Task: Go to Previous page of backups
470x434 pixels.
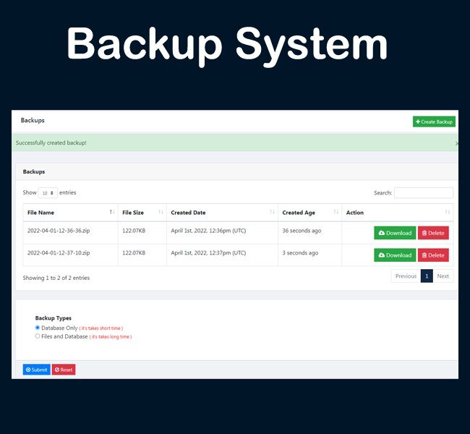Action: coord(406,276)
